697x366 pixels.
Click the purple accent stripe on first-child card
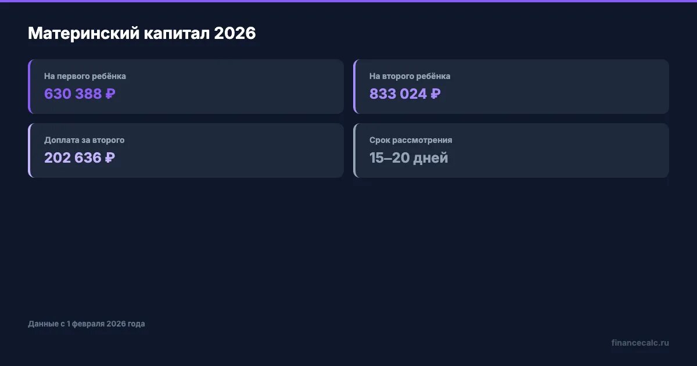[x=29, y=87]
